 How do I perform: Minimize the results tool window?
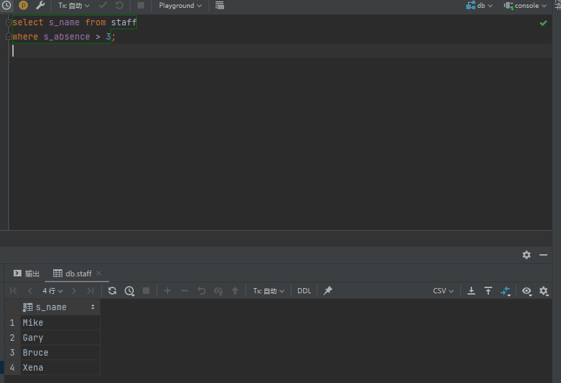[543, 255]
